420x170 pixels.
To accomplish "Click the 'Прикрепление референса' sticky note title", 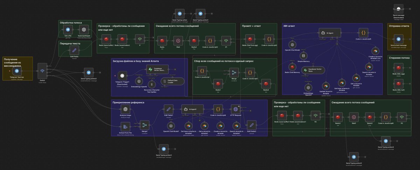I will (x=128, y=103).
